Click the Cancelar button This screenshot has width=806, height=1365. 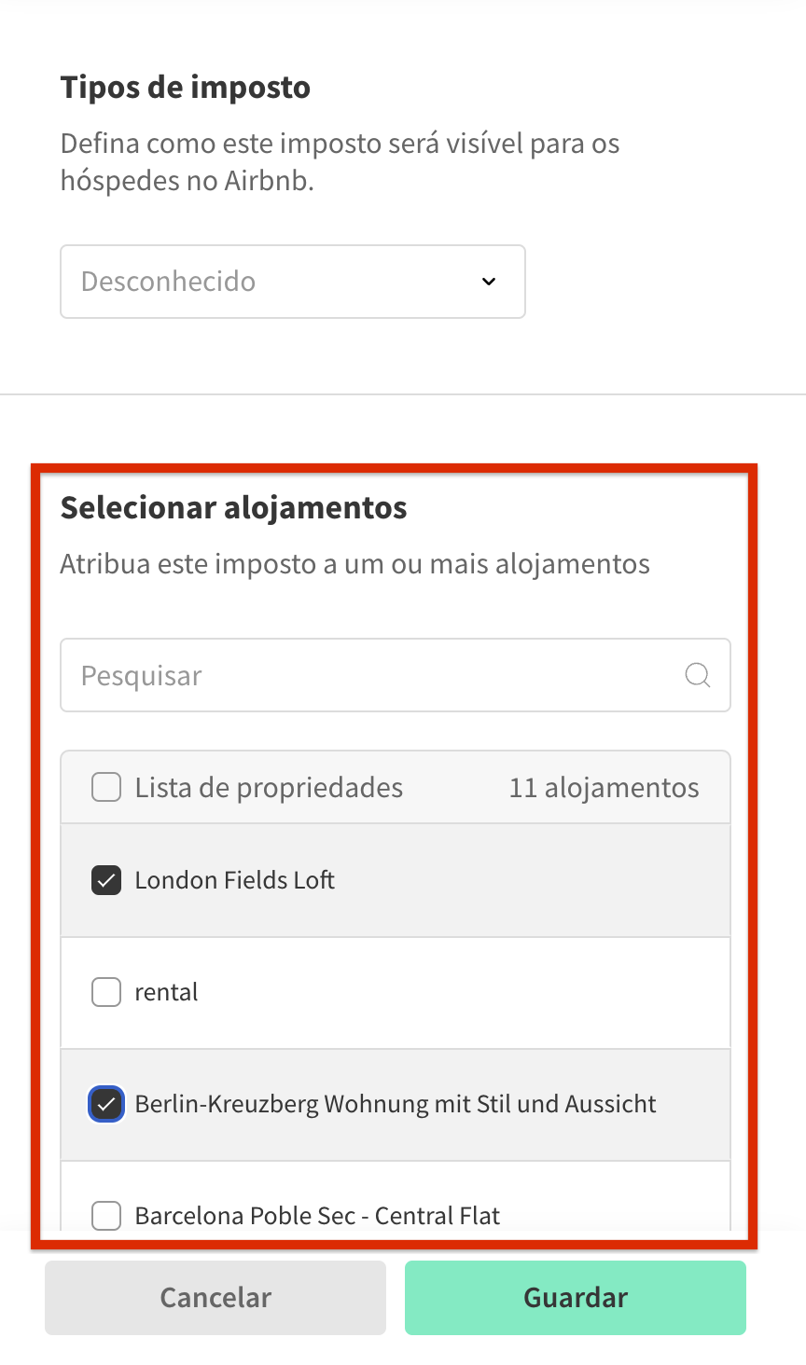click(215, 1297)
